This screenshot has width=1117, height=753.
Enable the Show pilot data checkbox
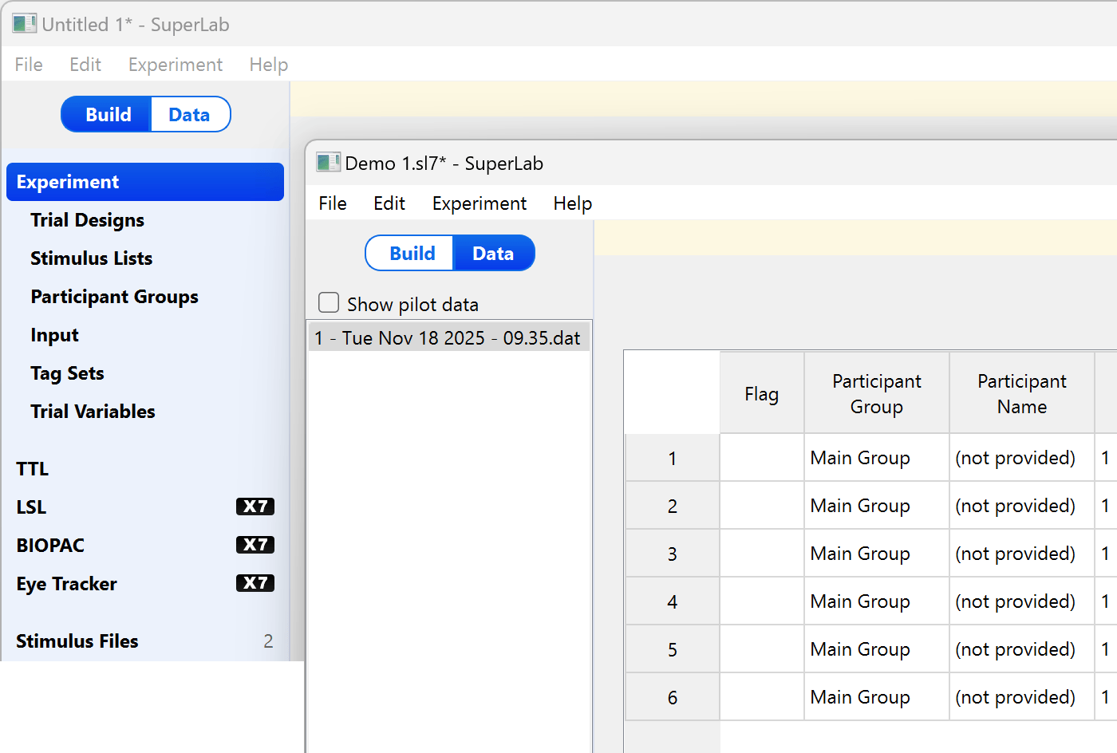329,303
